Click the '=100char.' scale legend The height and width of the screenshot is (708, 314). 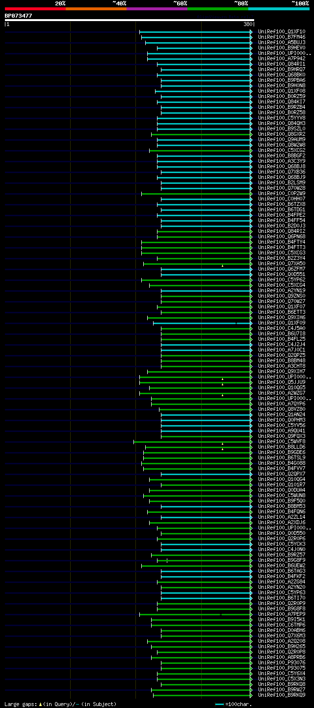tap(234, 705)
